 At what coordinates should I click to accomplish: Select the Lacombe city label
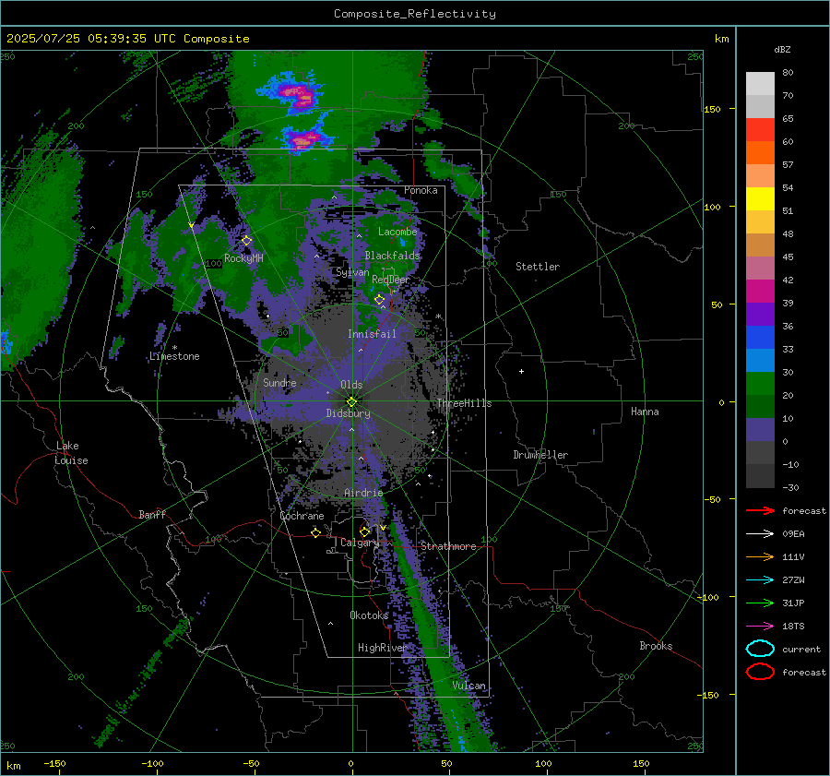click(397, 232)
